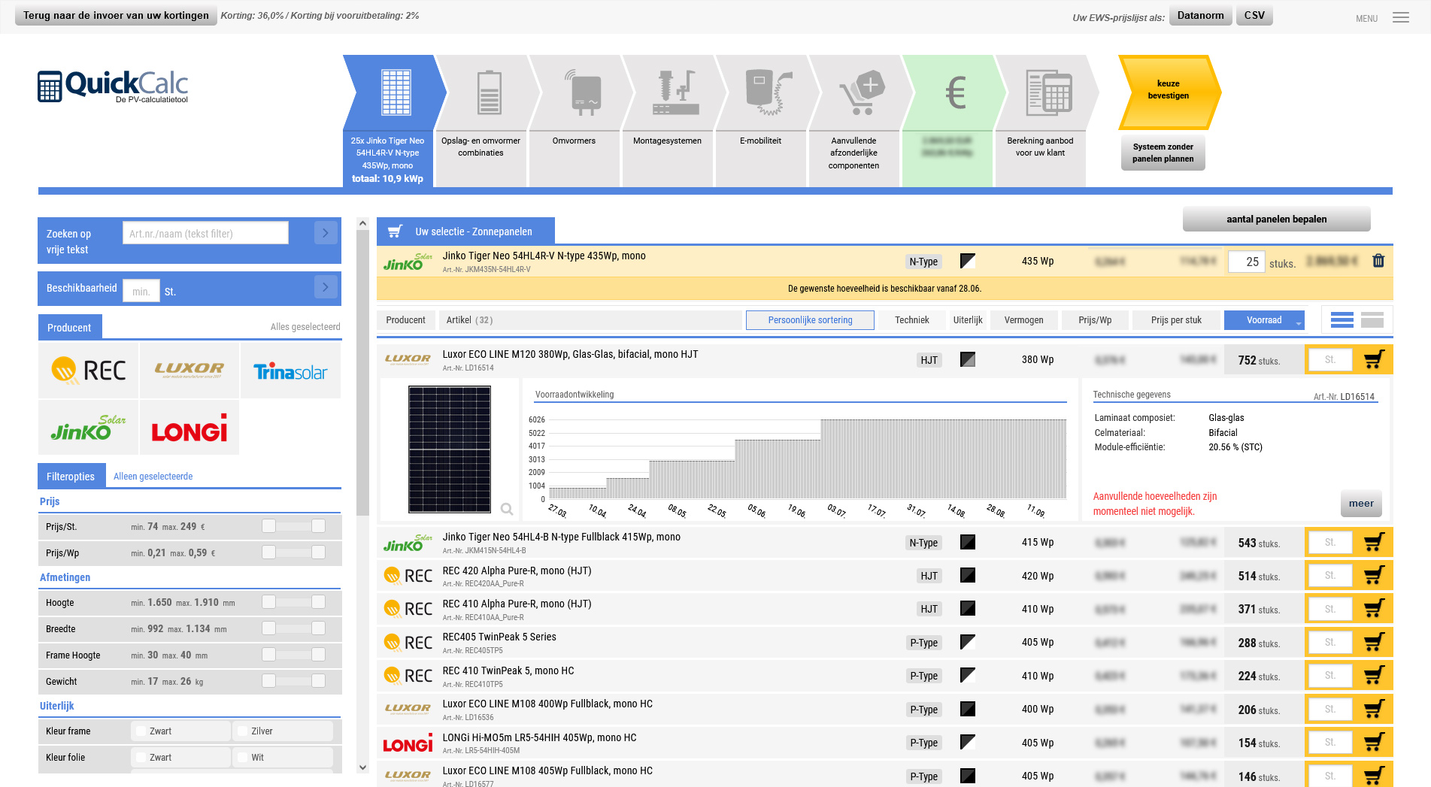Click the aantal panelen bepalen button
Viewport: 1431px width, 787px height.
tap(1276, 219)
